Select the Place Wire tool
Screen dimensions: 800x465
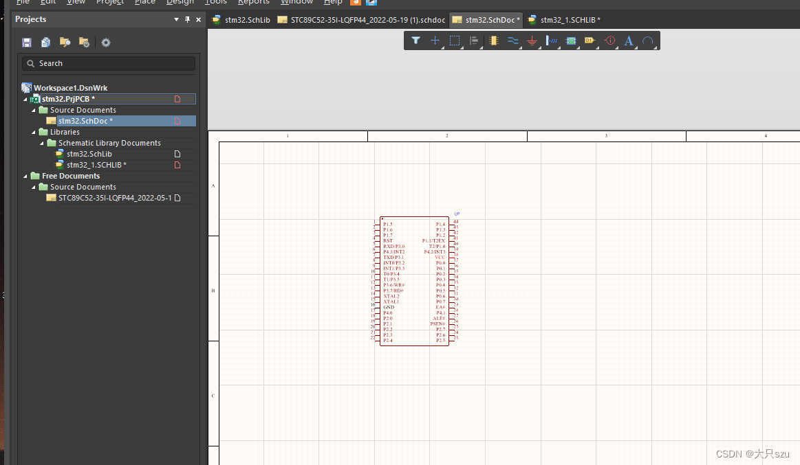pyautogui.click(x=512, y=41)
